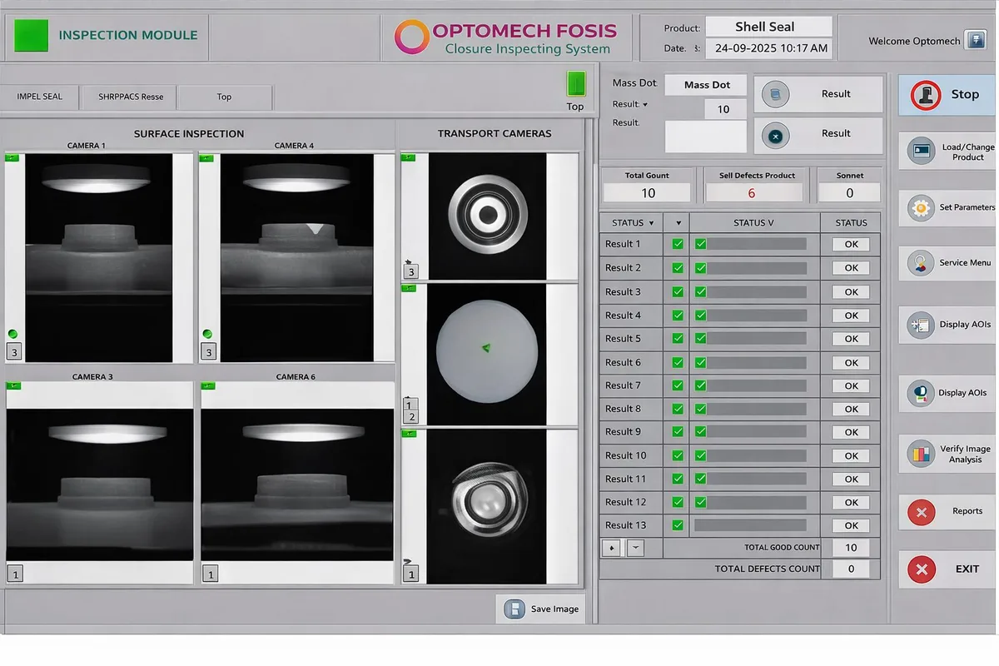
Task: Toggle the Result 1 status checkbox
Action: click(677, 244)
